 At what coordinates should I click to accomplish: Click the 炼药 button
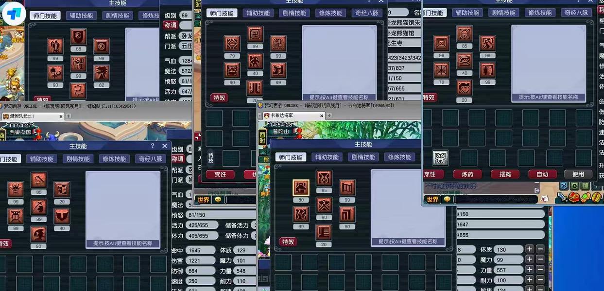click(467, 174)
